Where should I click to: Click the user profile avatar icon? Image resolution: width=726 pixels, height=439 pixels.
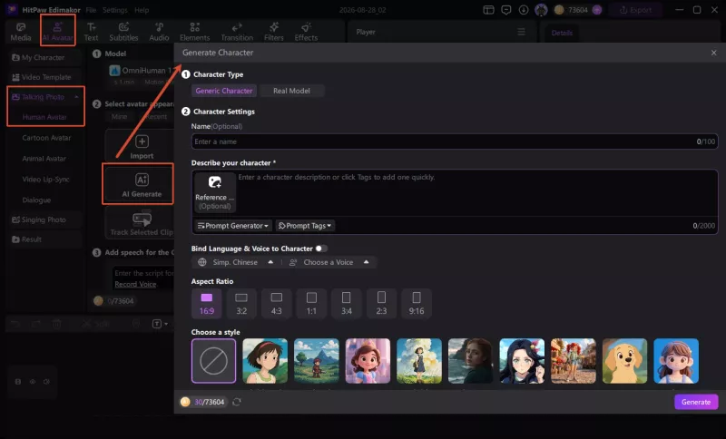point(541,10)
